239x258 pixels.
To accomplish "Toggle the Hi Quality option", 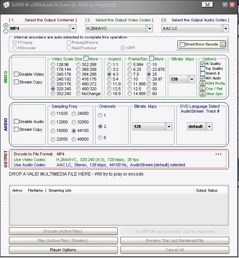I will 202,64.
